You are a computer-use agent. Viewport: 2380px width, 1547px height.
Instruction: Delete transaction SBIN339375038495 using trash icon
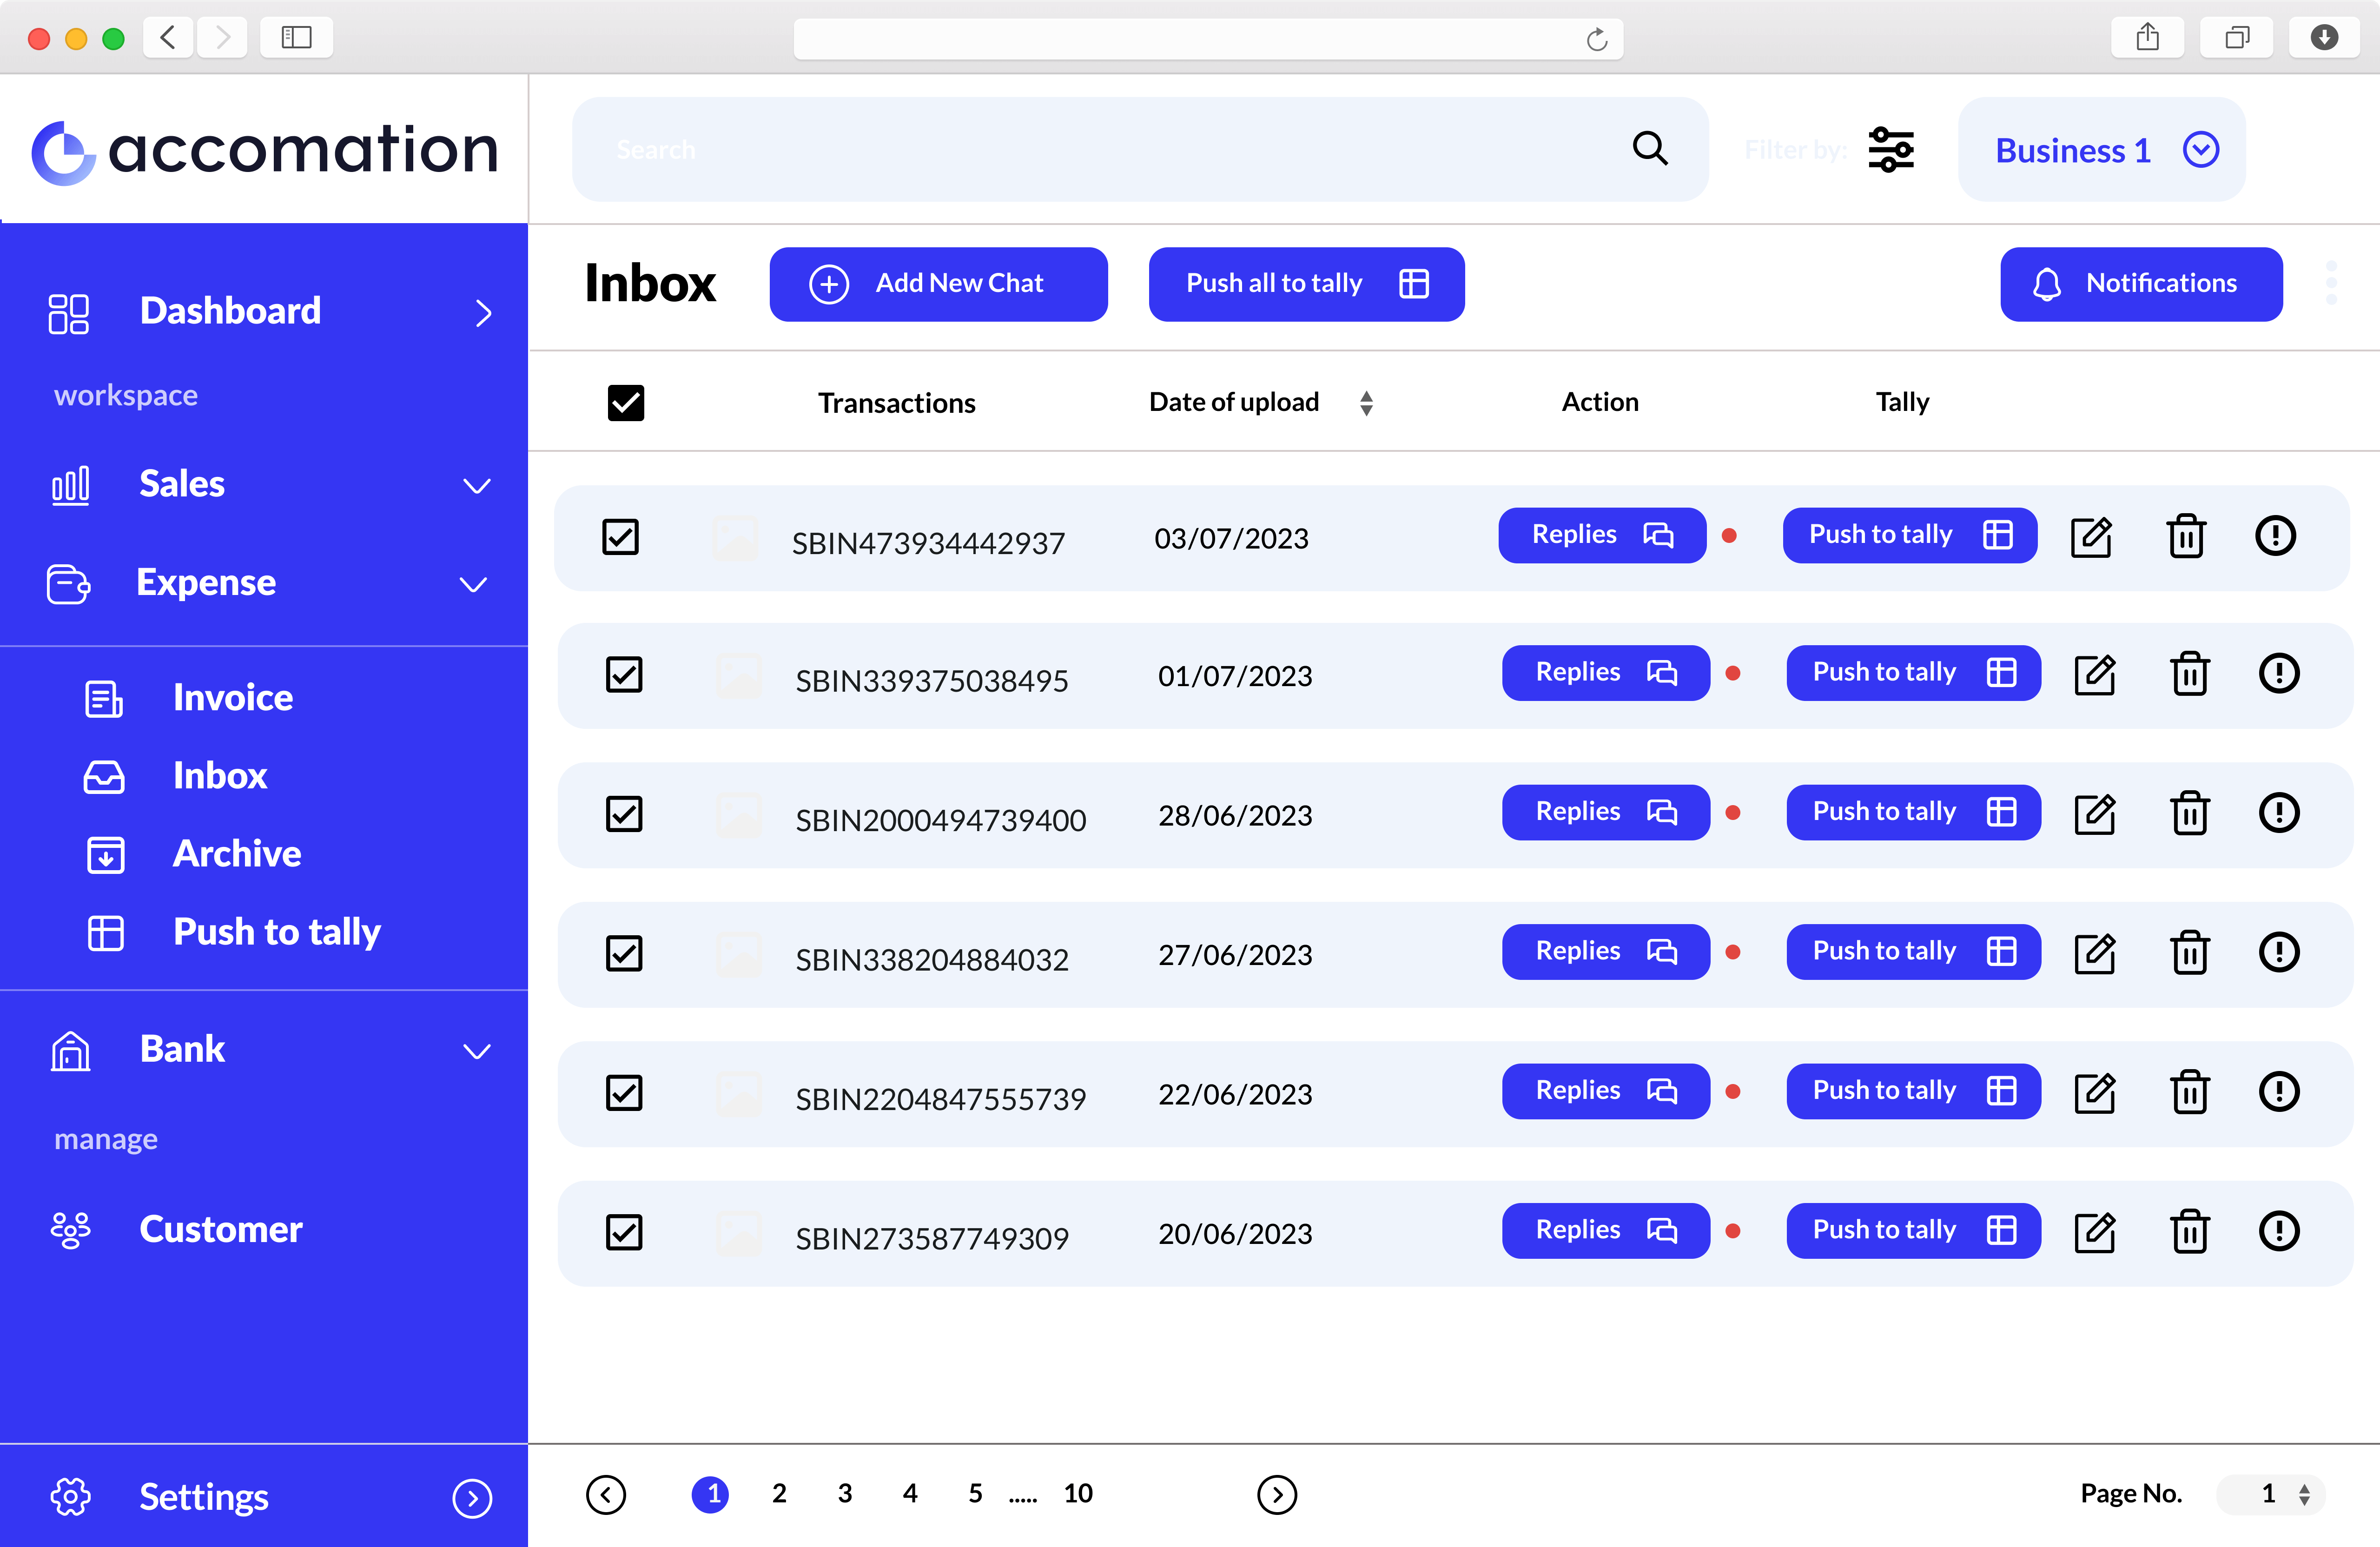coord(2190,674)
